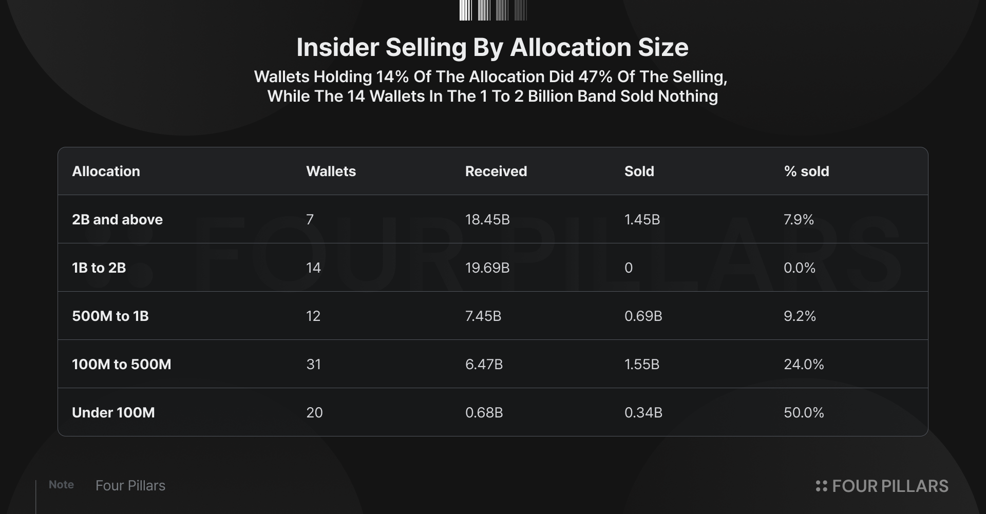Click the 24.0% sold value
Image resolution: width=986 pixels, height=514 pixels.
click(x=804, y=365)
